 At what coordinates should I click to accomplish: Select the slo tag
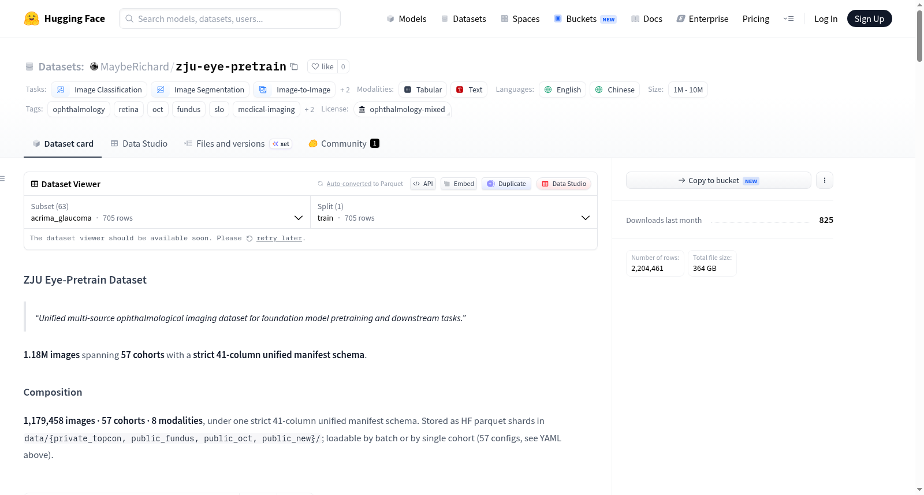(219, 109)
